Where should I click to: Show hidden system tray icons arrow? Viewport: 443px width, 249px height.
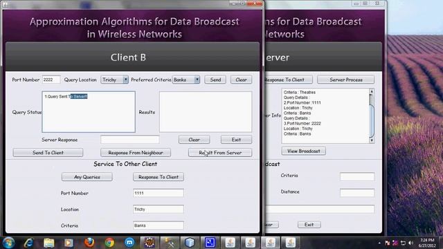tap(379, 243)
